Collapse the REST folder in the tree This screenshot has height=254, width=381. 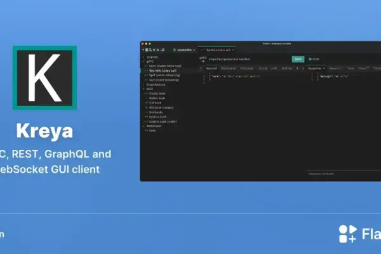pyautogui.click(x=144, y=89)
